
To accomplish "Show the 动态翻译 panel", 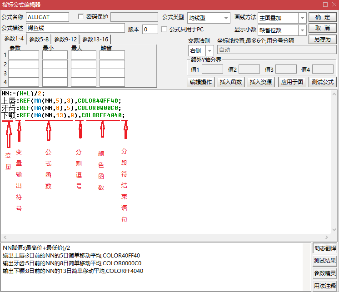I will (325, 248).
